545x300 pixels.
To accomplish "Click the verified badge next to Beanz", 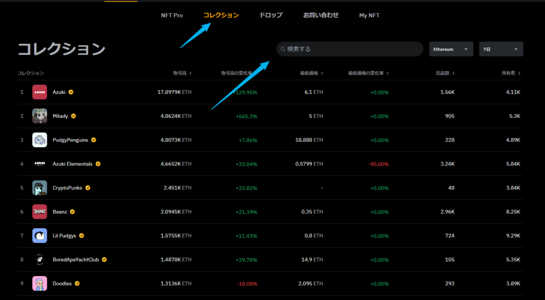I will (x=72, y=212).
